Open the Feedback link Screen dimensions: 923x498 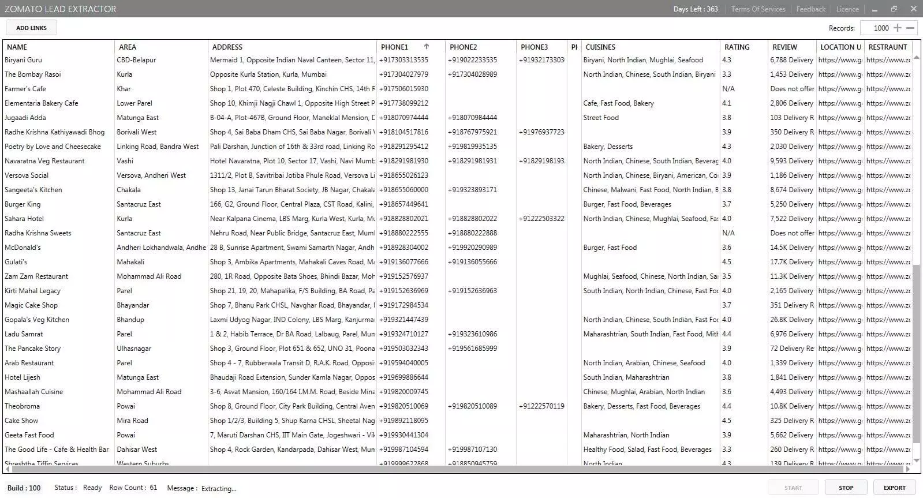click(810, 9)
